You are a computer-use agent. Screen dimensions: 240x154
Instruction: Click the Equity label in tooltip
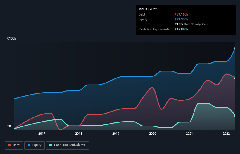click(x=143, y=19)
